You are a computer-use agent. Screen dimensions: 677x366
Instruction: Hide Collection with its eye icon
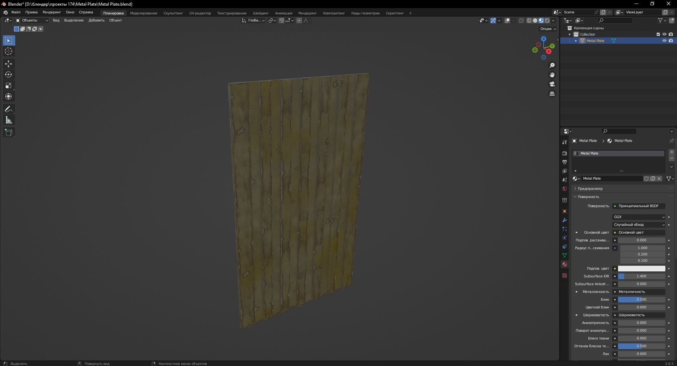point(664,34)
